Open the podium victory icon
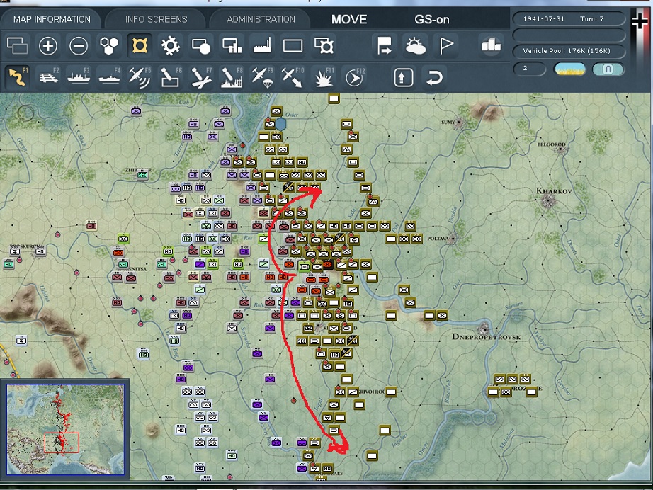653x490 pixels. (x=492, y=45)
